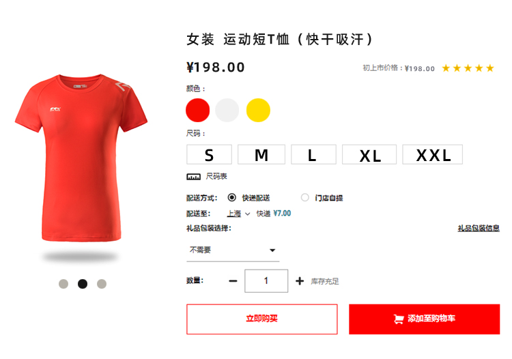
Task: Show the third product image dot
Action: (102, 284)
